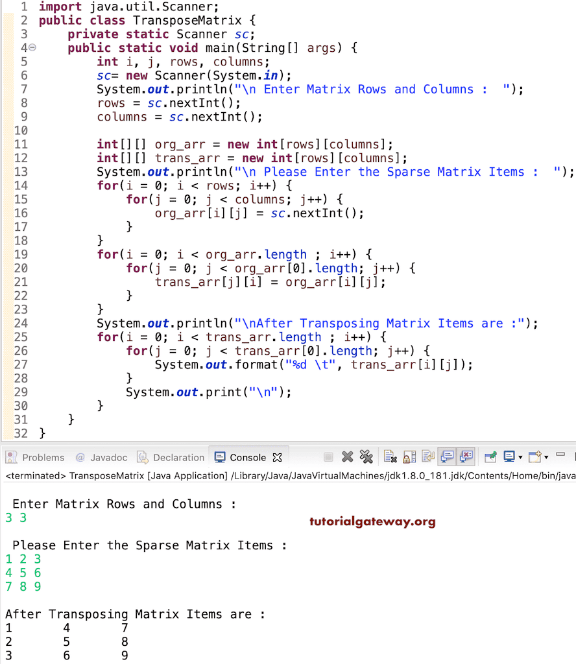This screenshot has width=576, height=664.
Task: Clear the Console output
Action: click(389, 457)
